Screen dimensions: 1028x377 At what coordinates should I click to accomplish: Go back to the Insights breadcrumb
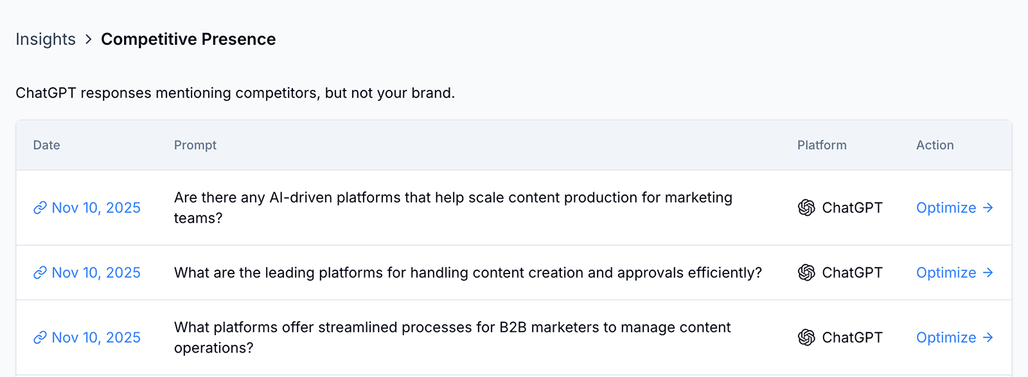click(x=46, y=40)
